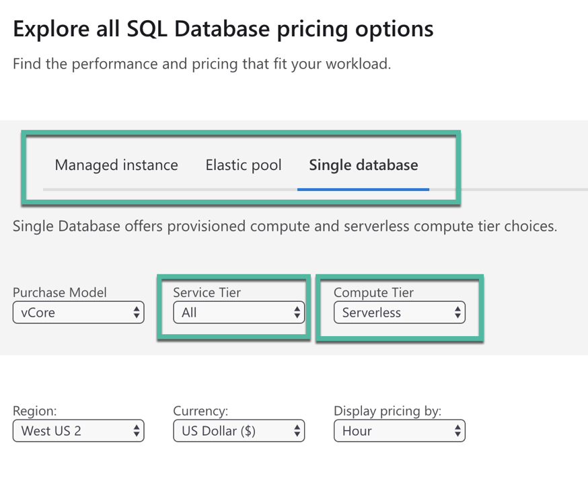Click the arrows on the Serverless dropdown
Viewport: 588px width, 480px height.
point(457,313)
